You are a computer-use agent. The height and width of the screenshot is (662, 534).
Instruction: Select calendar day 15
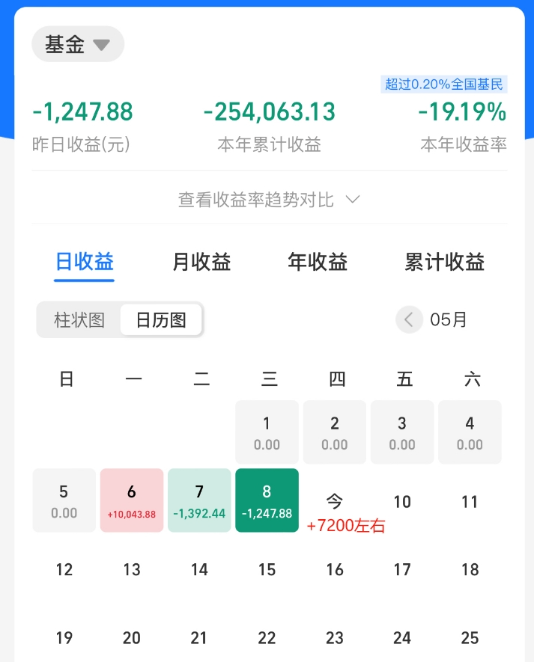click(267, 569)
